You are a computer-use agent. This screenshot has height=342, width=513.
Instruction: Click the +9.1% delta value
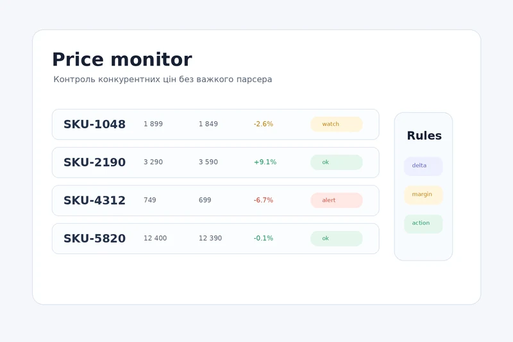pyautogui.click(x=265, y=162)
